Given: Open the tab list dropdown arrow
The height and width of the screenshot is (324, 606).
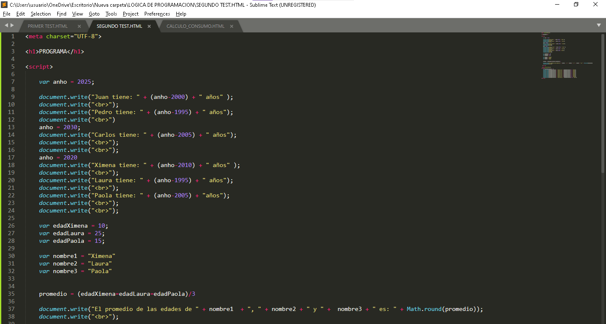Looking at the screenshot, I should click(x=599, y=25).
